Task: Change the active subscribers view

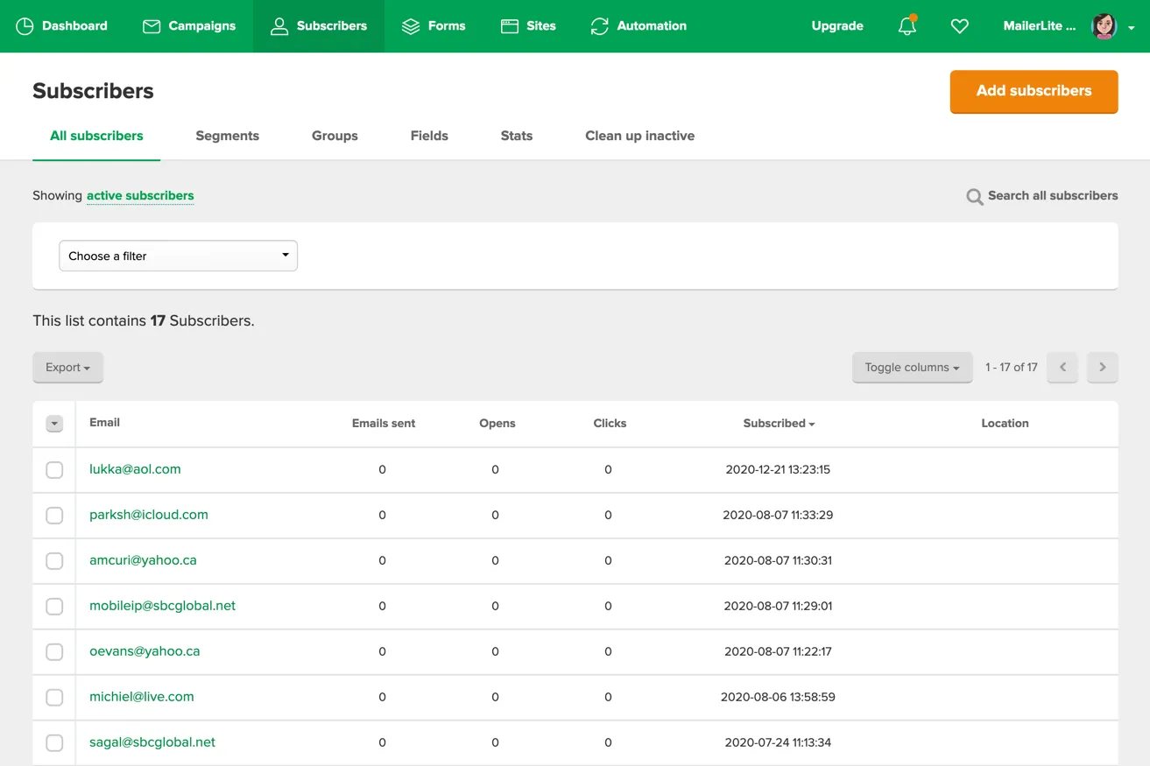Action: 140,195
